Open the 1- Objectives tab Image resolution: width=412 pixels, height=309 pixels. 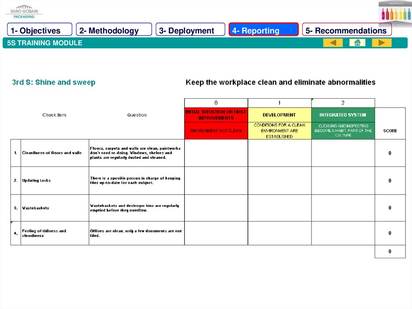point(39,30)
